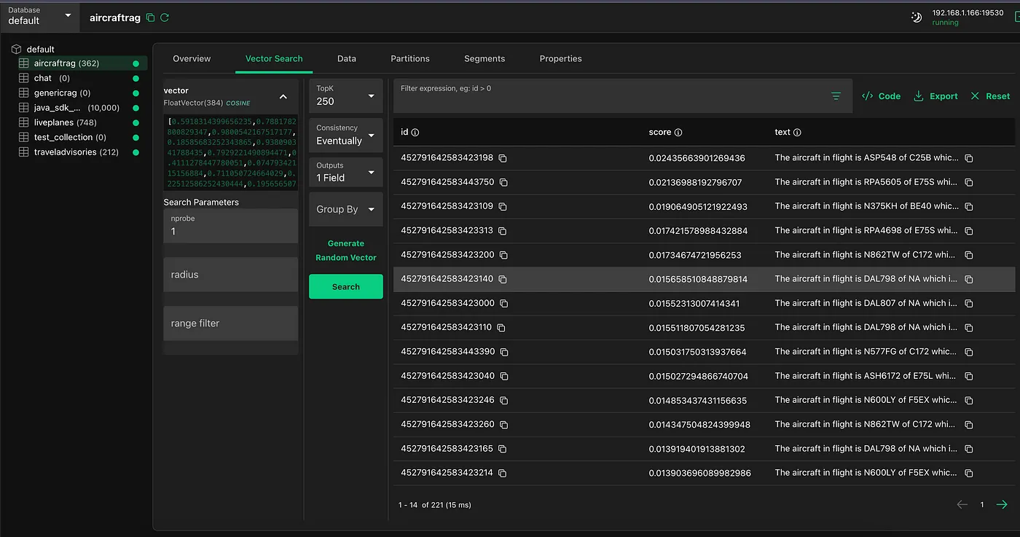This screenshot has height=537, width=1020.
Task: Copy text of the ASP548 aircraft row
Action: pyautogui.click(x=968, y=158)
